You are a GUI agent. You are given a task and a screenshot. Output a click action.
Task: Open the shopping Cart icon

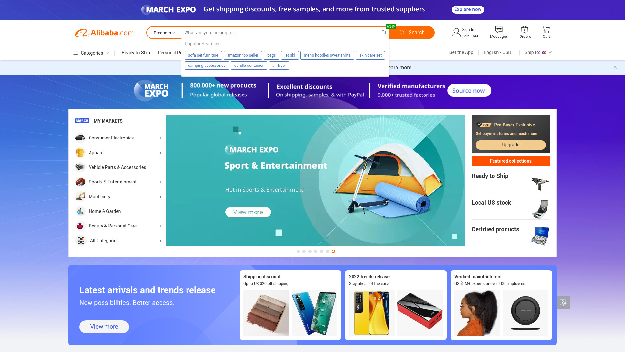[x=546, y=29]
